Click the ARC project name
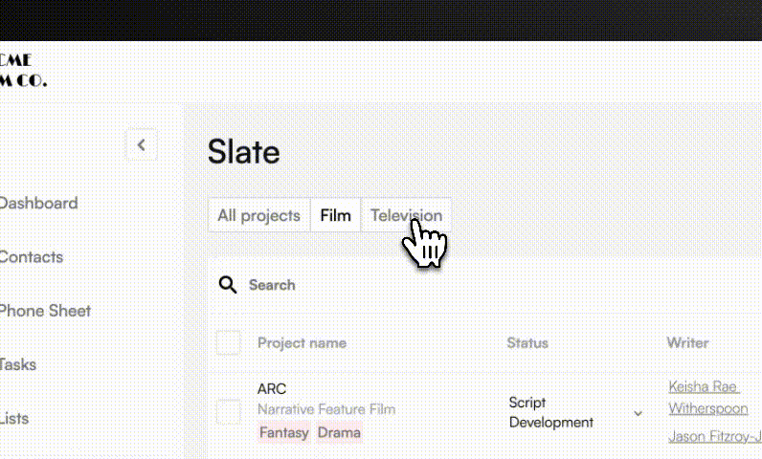 [x=272, y=388]
